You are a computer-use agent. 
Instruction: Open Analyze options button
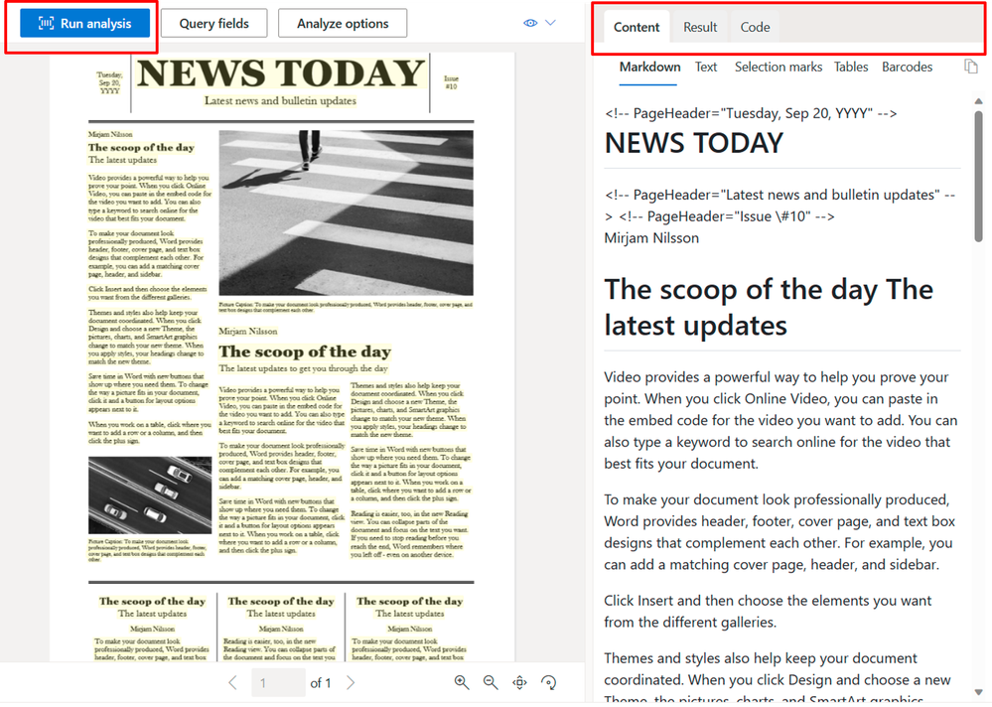tap(343, 24)
